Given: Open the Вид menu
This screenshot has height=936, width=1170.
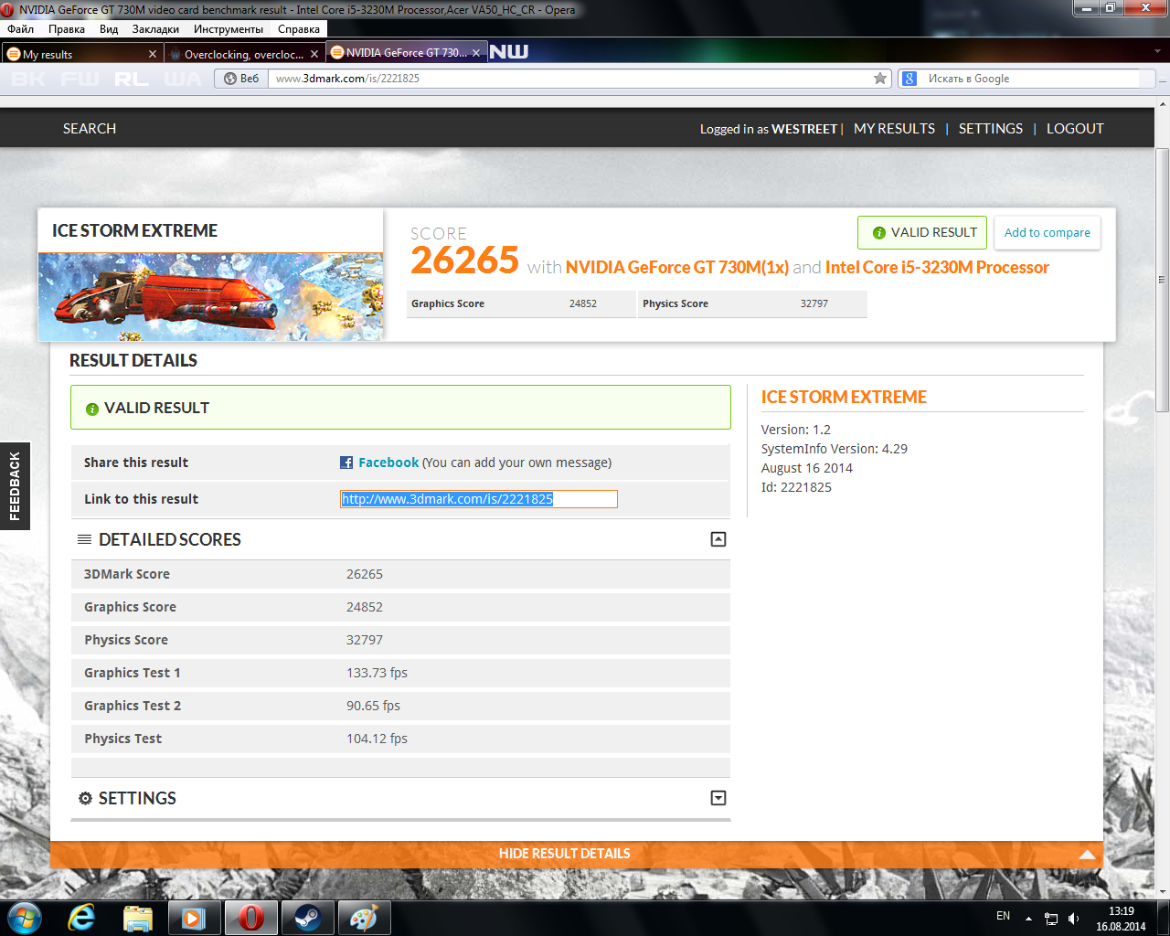Looking at the screenshot, I should (x=109, y=29).
